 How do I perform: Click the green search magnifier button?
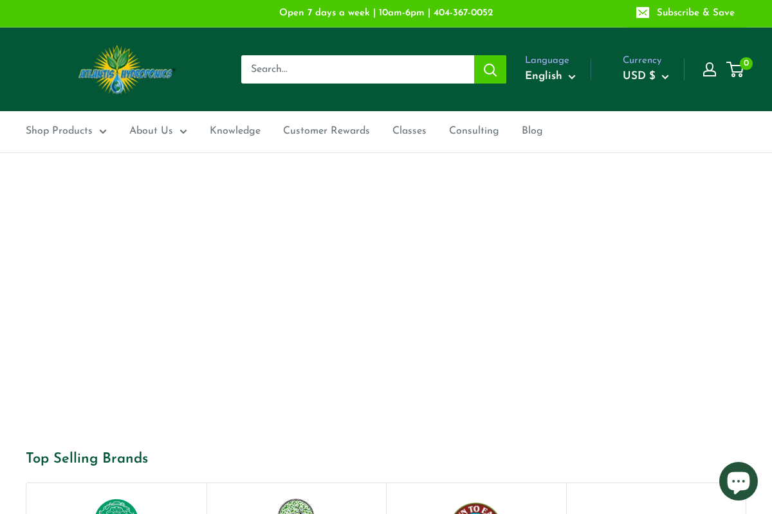(490, 69)
